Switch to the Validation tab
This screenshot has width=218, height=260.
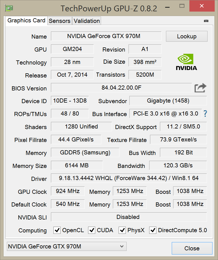coord(87,21)
